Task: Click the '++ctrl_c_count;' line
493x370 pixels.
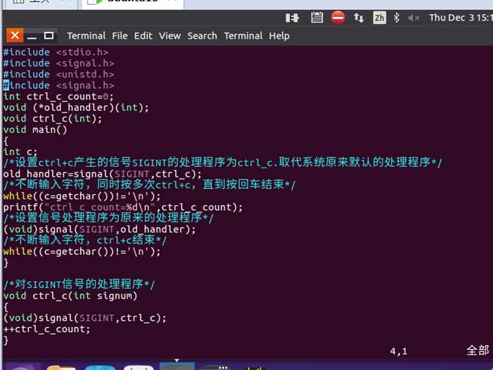Action: [46, 329]
